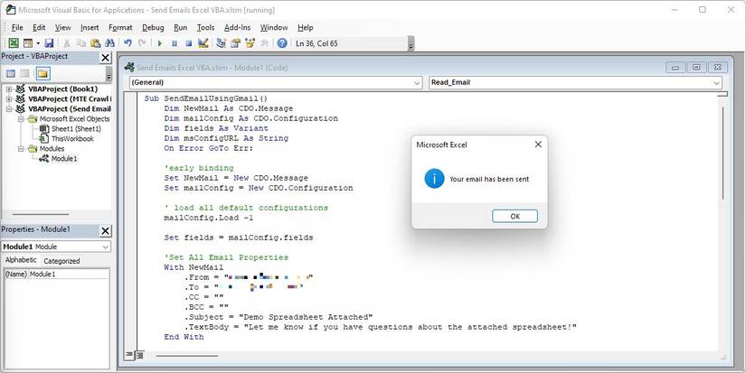Open the Debug menu
The width and height of the screenshot is (746, 373).
[x=153, y=28]
